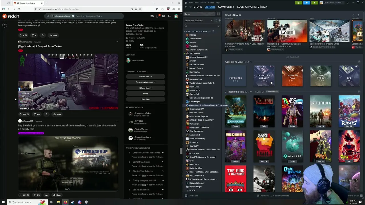The height and width of the screenshot is (205, 365).
Task: Click Firefox address bar URL
Action: coord(61,9)
